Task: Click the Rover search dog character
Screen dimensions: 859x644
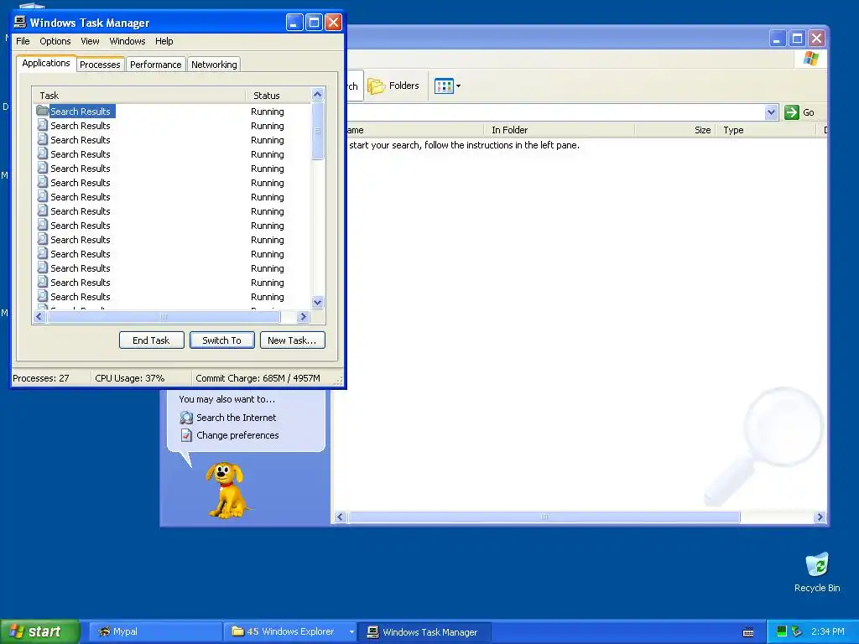Action: [227, 490]
